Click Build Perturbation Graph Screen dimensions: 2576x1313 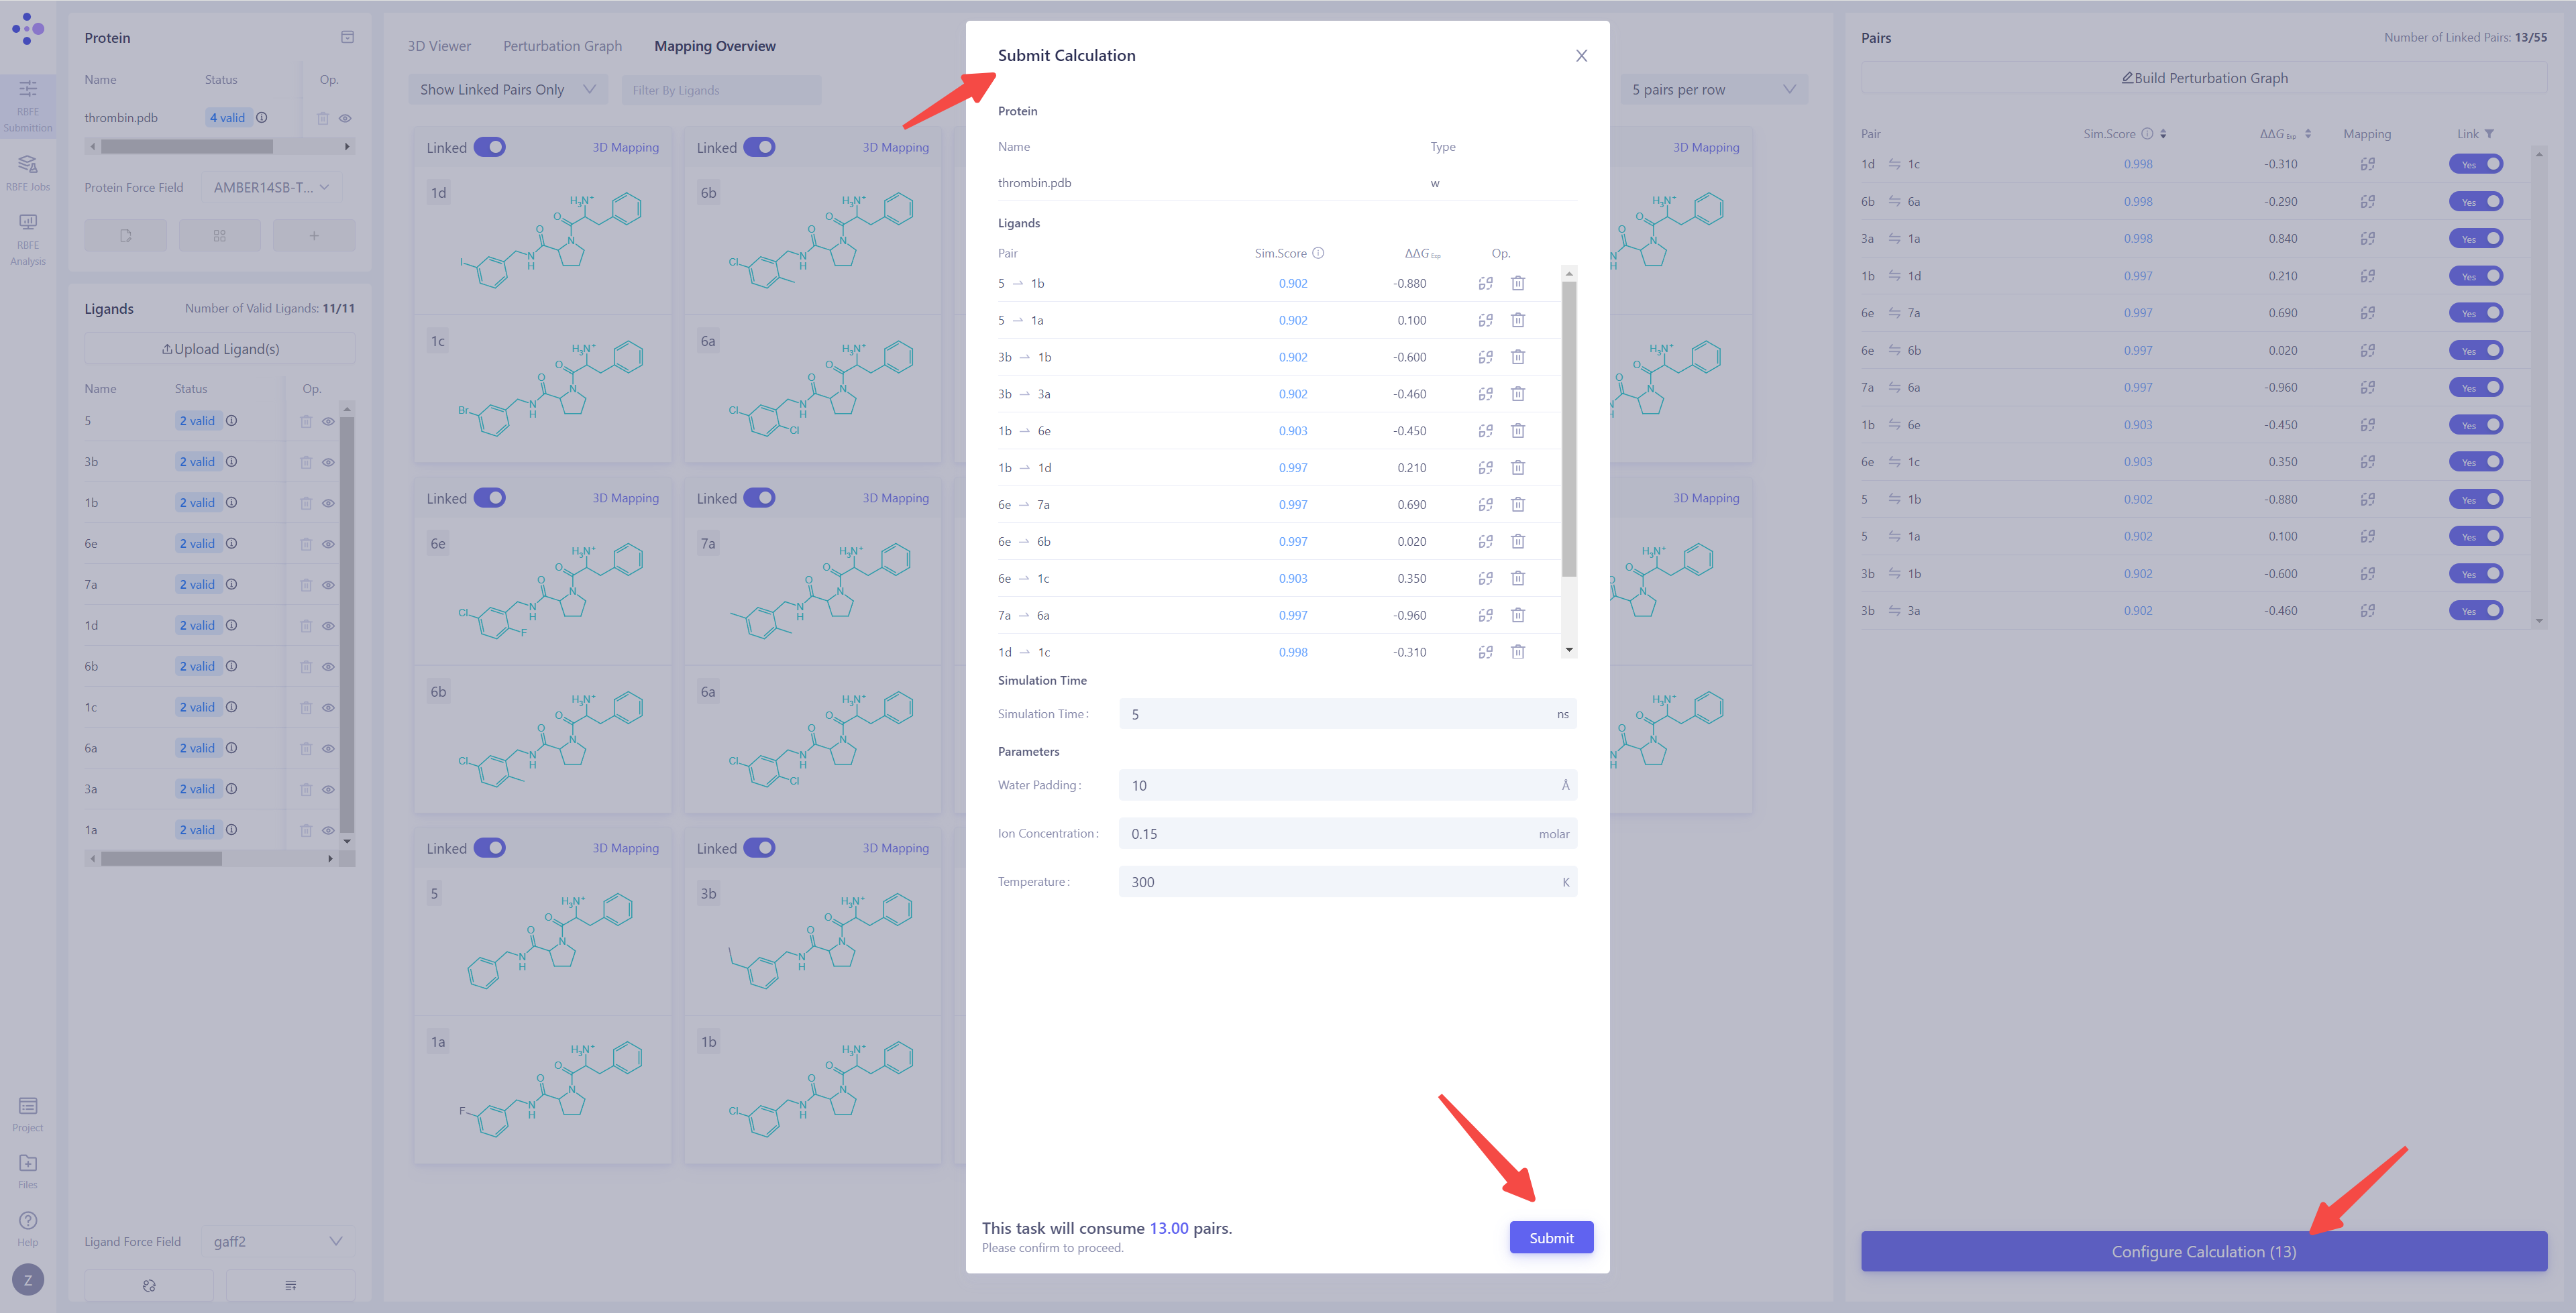pos(2204,77)
